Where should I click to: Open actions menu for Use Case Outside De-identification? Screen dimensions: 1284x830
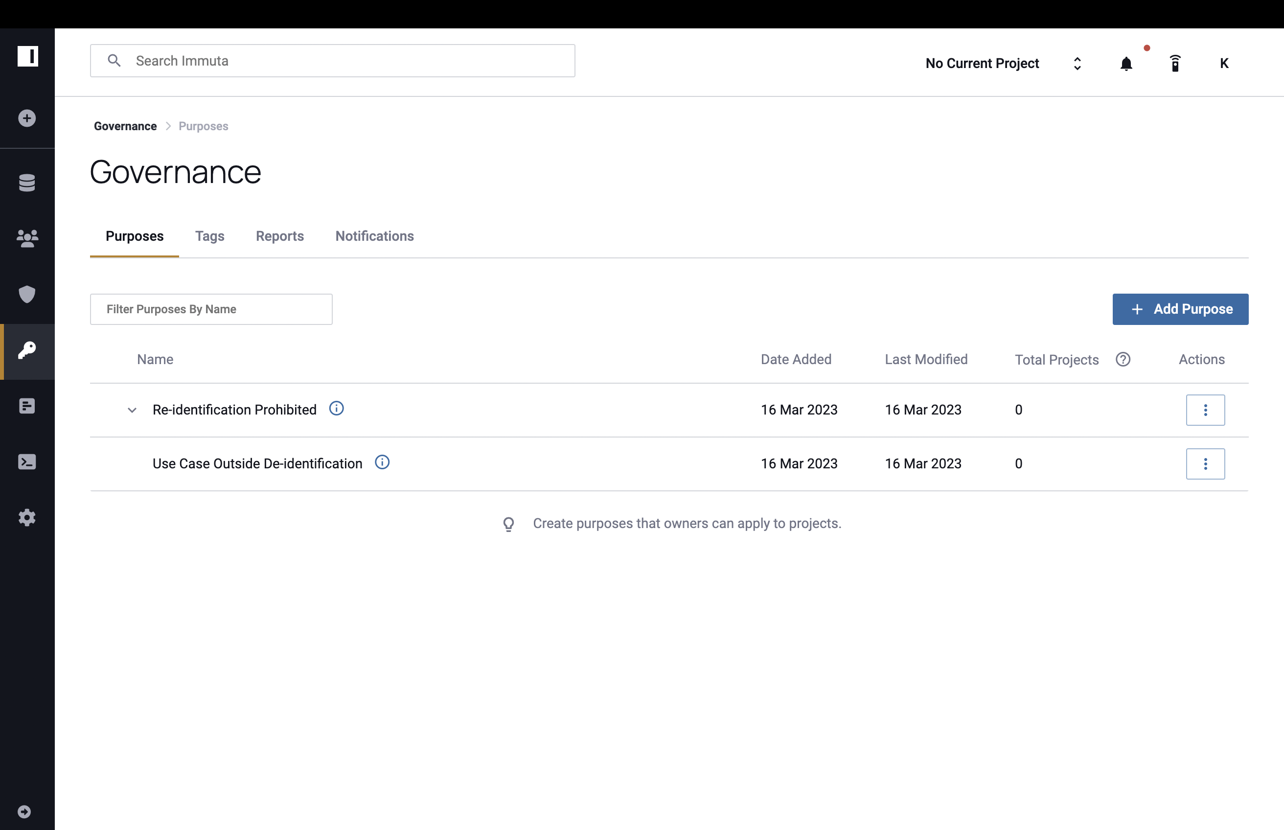point(1205,463)
